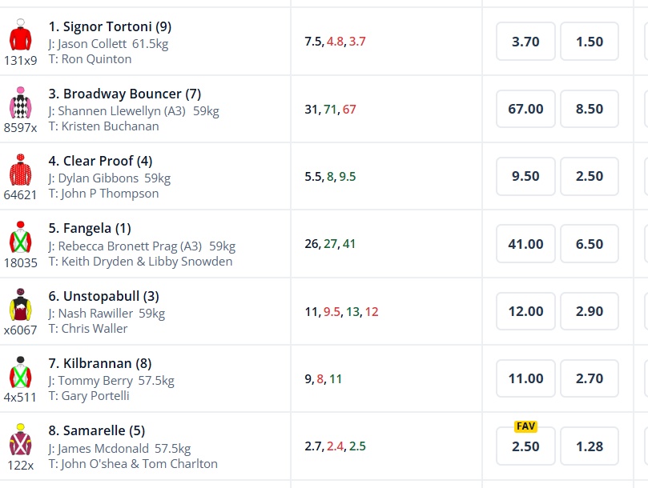Click Clear Proof's red spotted silks icon
The width and height of the screenshot is (648, 488).
point(20,170)
